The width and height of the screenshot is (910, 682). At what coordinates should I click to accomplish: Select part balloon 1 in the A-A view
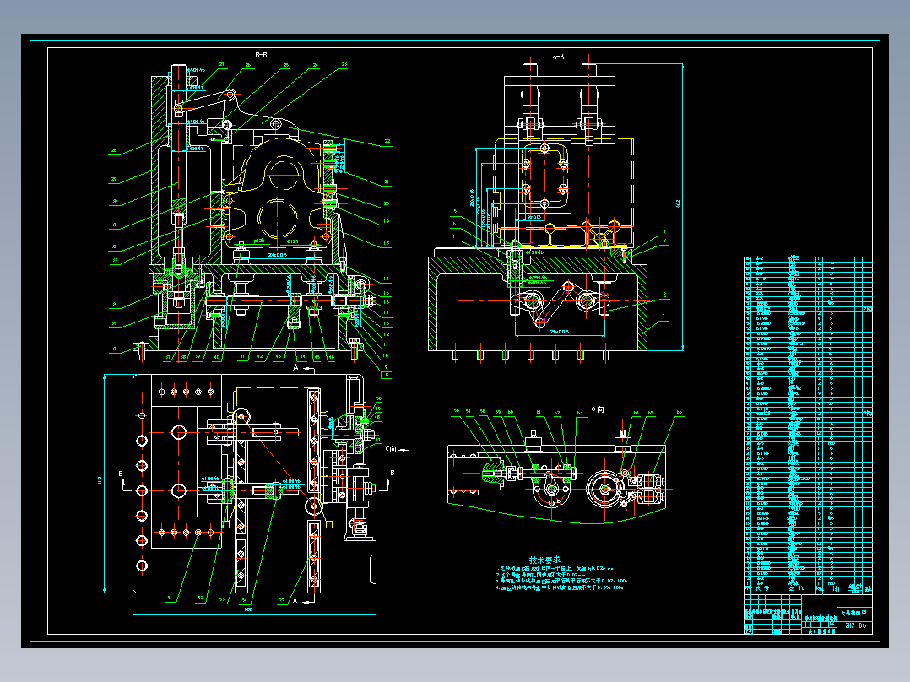[664, 317]
